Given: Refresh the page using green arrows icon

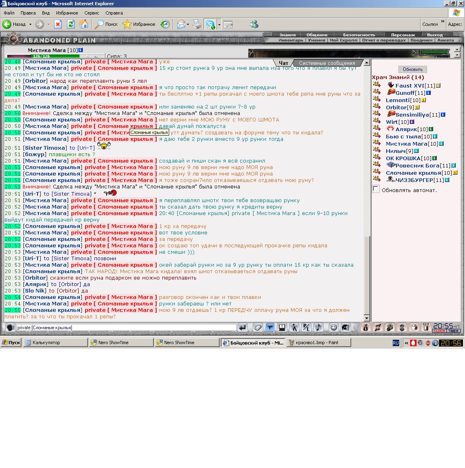Looking at the screenshot, I should click(x=71, y=24).
